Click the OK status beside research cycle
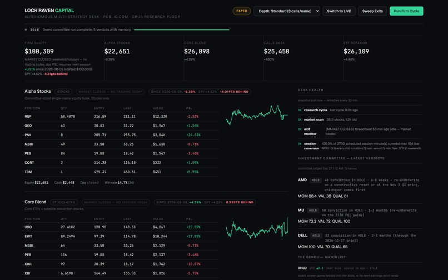Image resolution: width=448 pixels, height=280 pixels. click(300, 110)
